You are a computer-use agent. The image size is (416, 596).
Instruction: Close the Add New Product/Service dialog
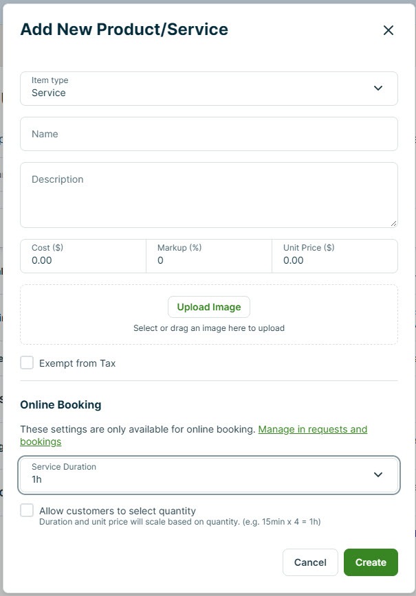pos(388,30)
